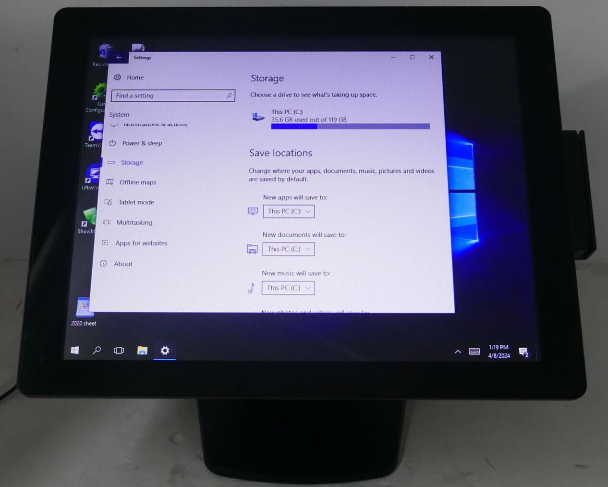
Task: Expand the New music save location dropdown
Action: click(288, 288)
